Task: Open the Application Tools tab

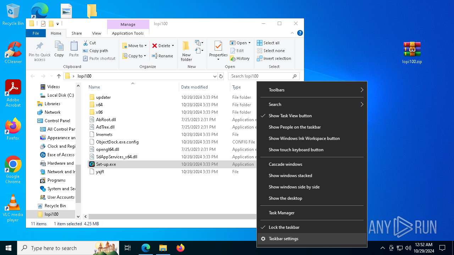Action: [128, 33]
